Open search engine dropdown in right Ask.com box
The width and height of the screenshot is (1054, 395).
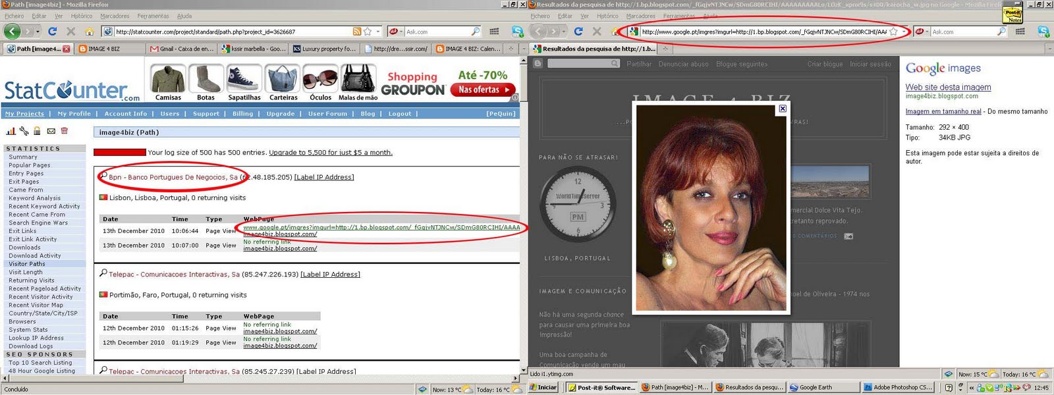[928, 32]
